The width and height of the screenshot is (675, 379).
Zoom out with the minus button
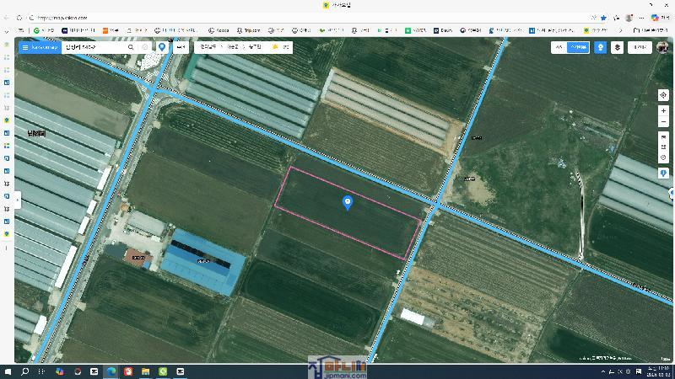[x=664, y=122]
